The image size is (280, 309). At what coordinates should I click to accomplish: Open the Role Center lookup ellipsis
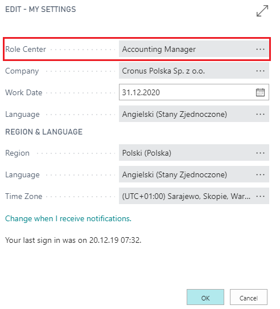point(260,49)
